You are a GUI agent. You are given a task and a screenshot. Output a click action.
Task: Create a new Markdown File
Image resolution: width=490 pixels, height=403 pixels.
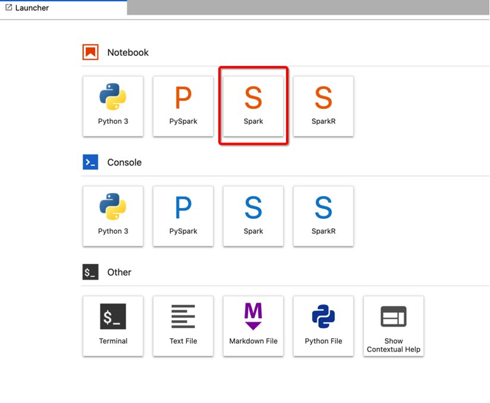click(253, 326)
